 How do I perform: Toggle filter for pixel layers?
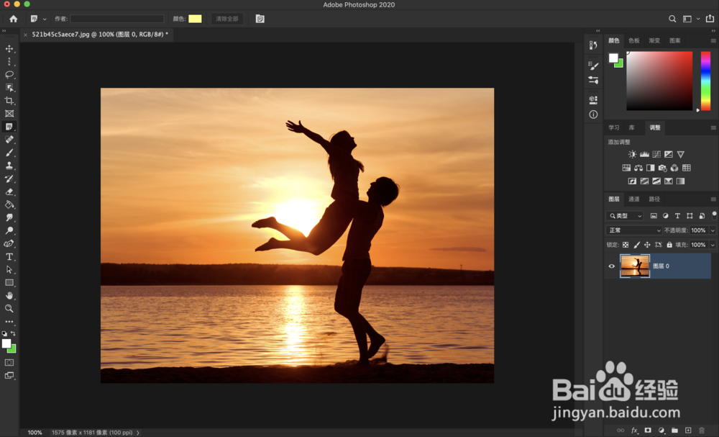pos(654,216)
